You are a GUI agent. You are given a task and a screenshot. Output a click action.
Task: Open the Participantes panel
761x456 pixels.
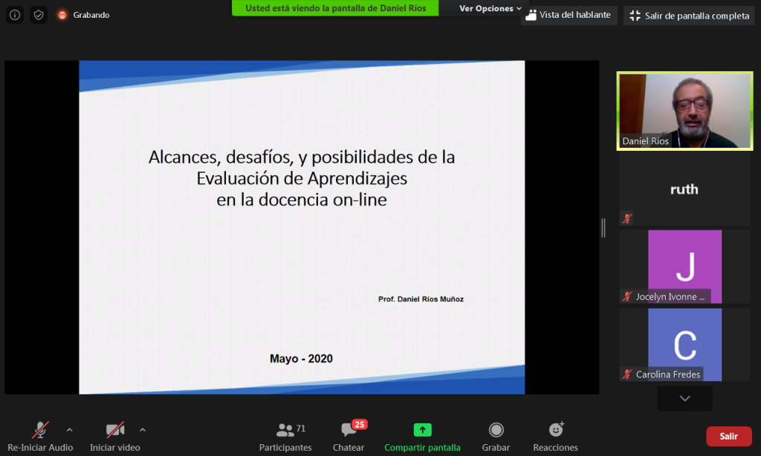[x=285, y=436]
